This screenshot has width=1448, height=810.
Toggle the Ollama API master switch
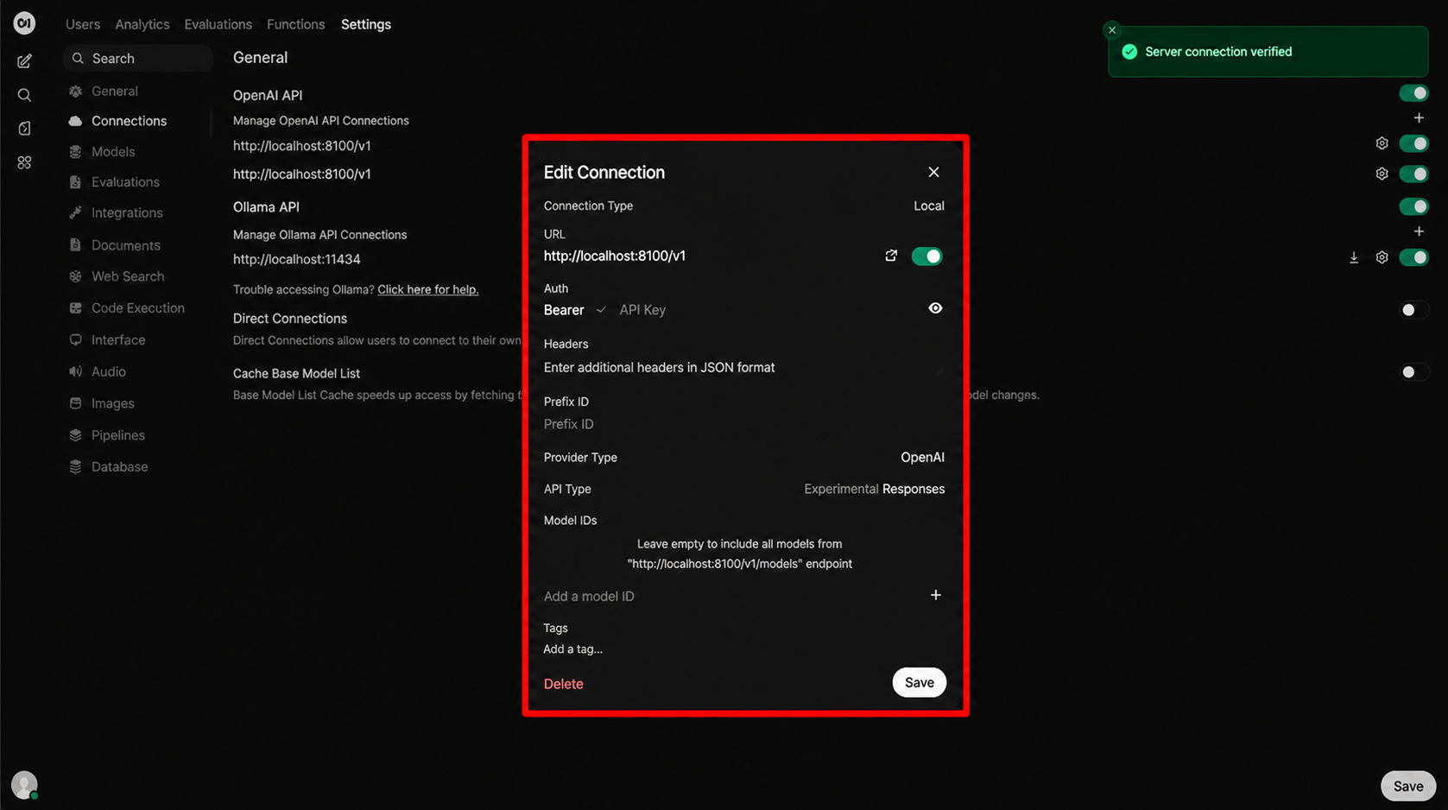[x=1413, y=206]
